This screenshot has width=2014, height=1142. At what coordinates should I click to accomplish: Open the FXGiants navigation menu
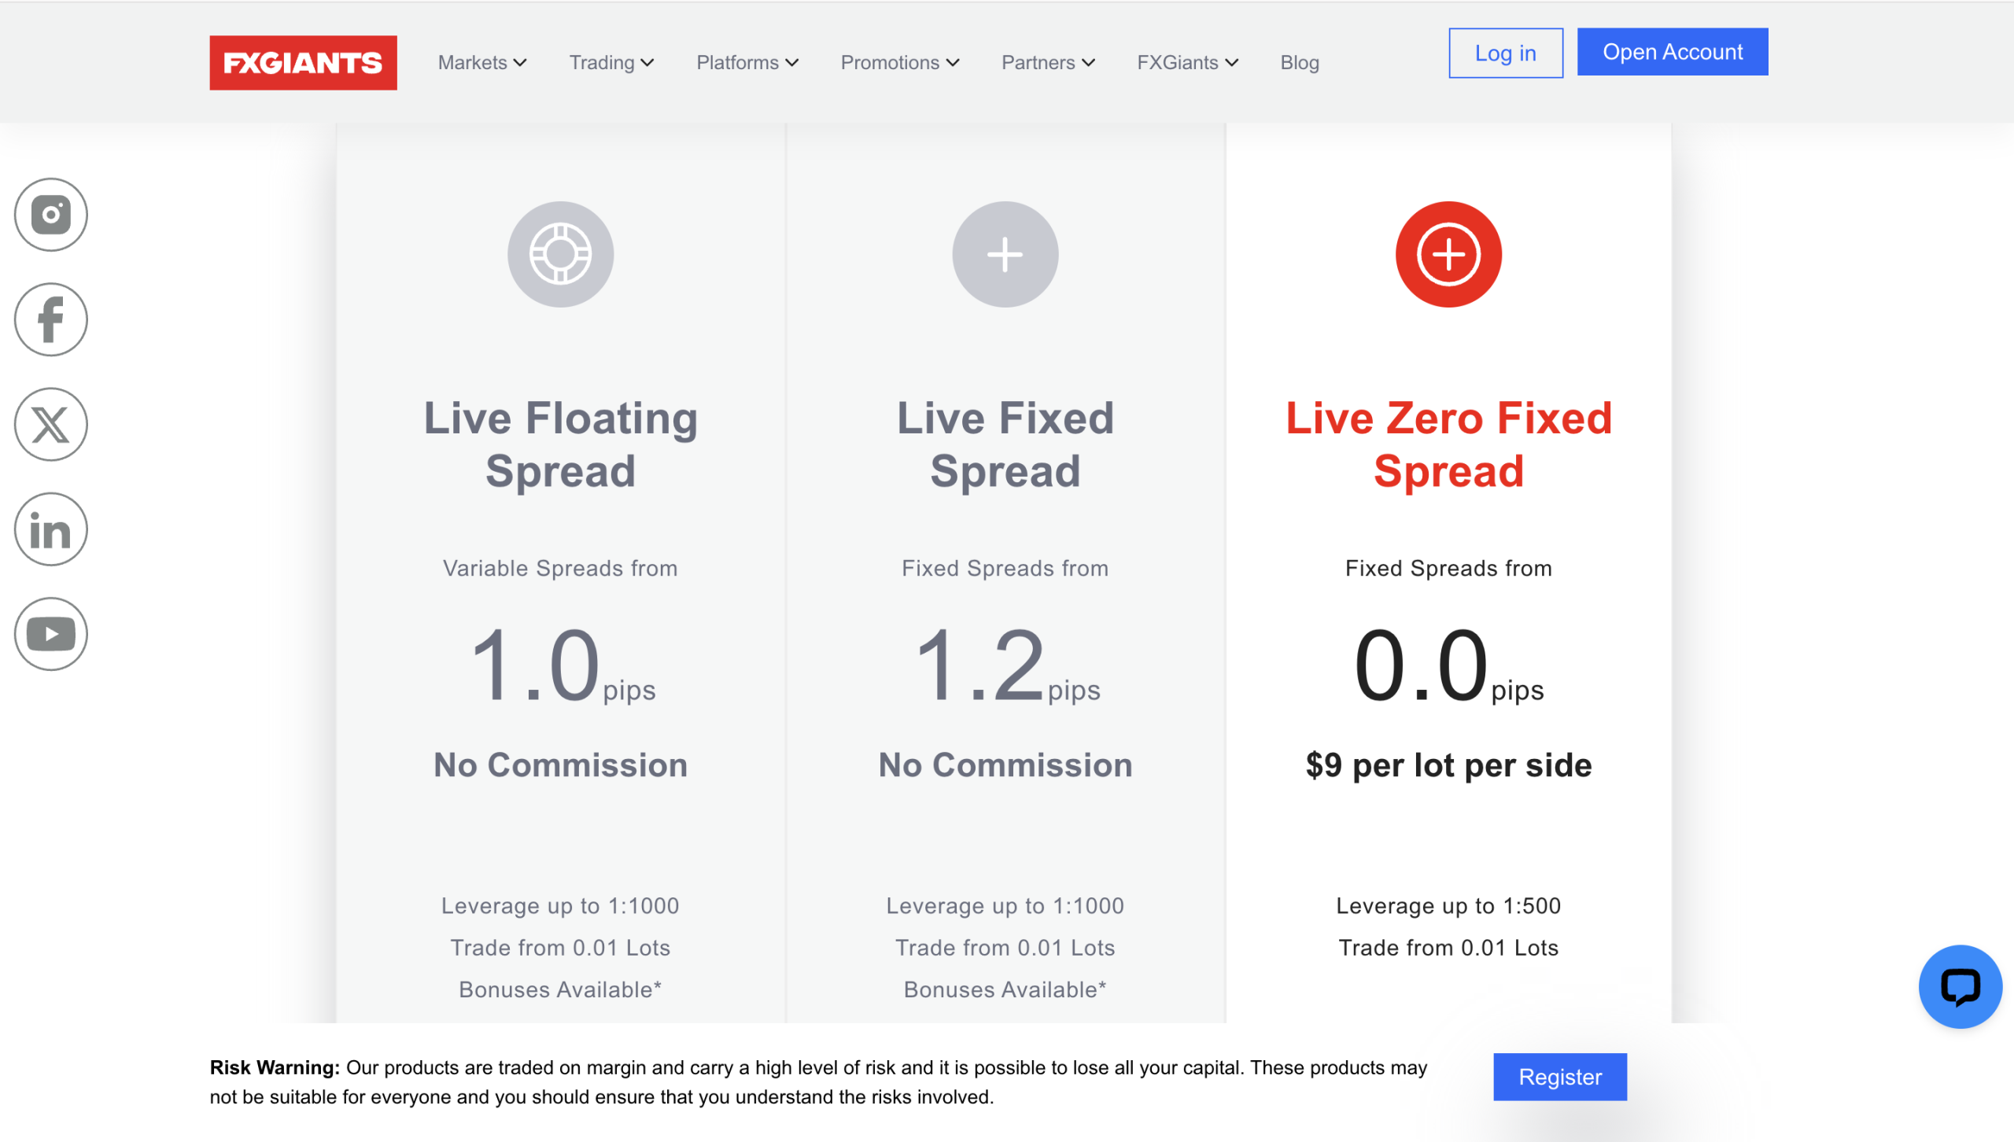coord(1187,63)
